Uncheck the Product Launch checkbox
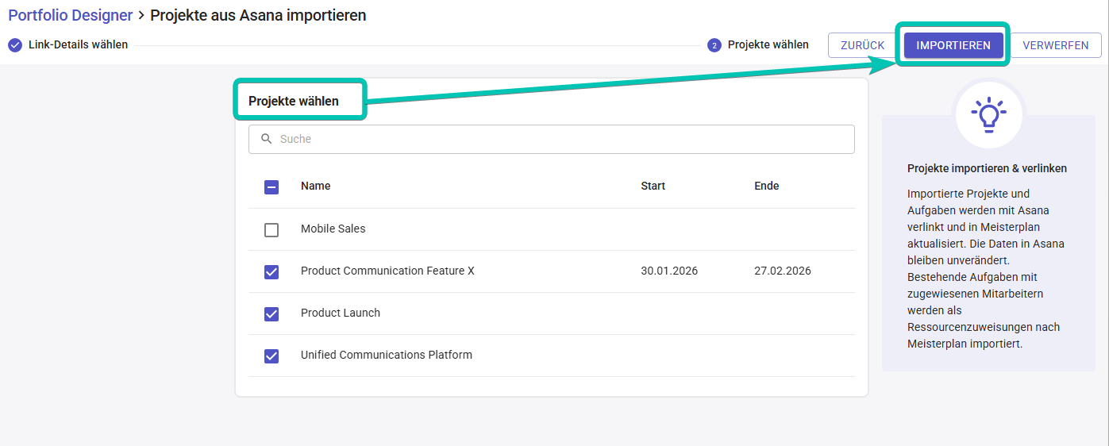1109x446 pixels. (x=271, y=313)
